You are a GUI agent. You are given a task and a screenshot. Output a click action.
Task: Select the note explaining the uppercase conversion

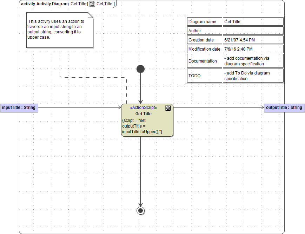(x=60, y=30)
